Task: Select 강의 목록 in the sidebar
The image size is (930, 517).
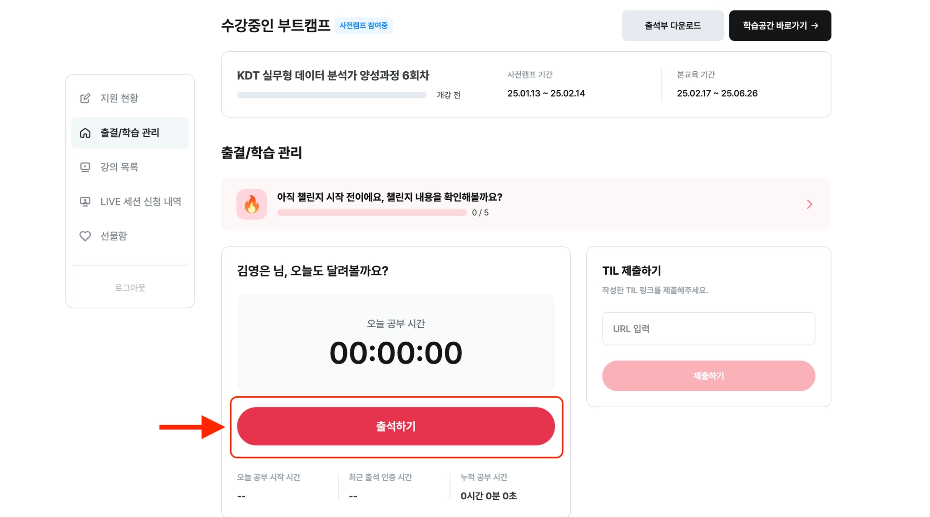Action: pyautogui.click(x=130, y=167)
